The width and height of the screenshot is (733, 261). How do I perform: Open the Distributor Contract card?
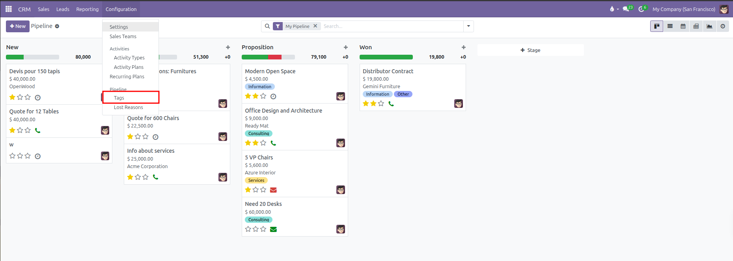pyautogui.click(x=412, y=87)
